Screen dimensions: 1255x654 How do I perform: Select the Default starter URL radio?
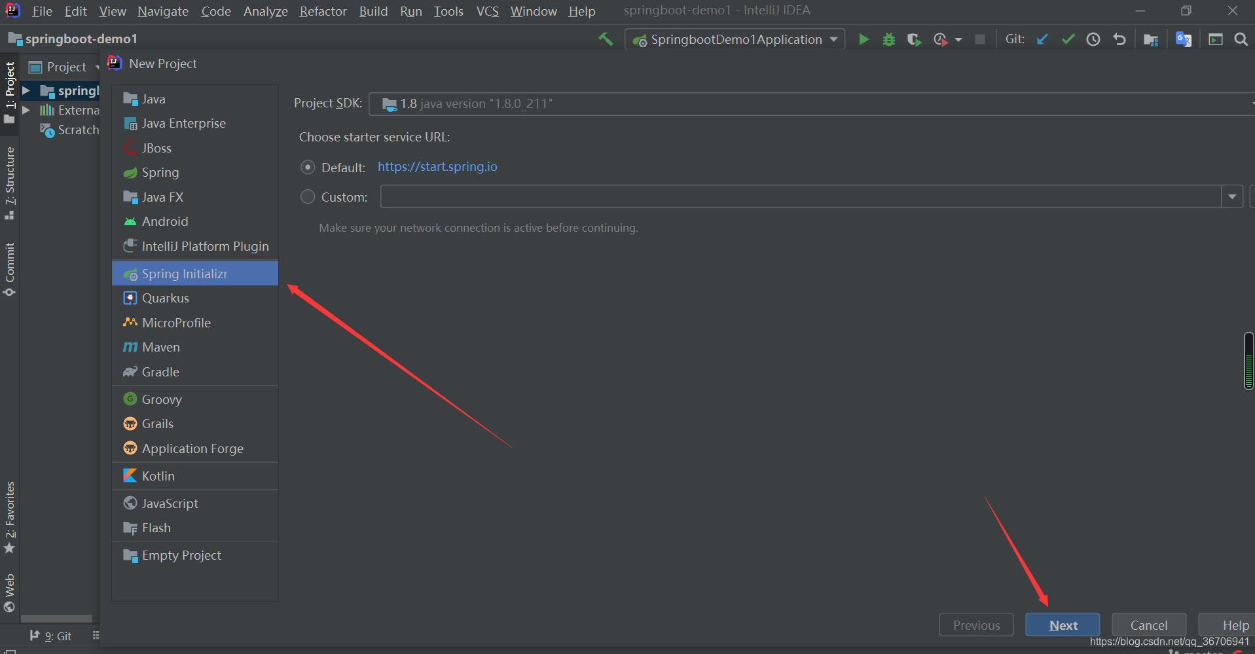pyautogui.click(x=308, y=168)
